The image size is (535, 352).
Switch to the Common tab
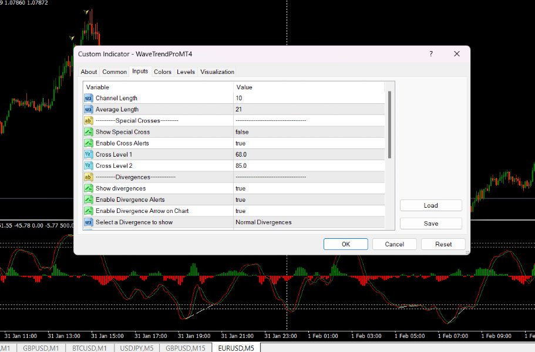115,72
